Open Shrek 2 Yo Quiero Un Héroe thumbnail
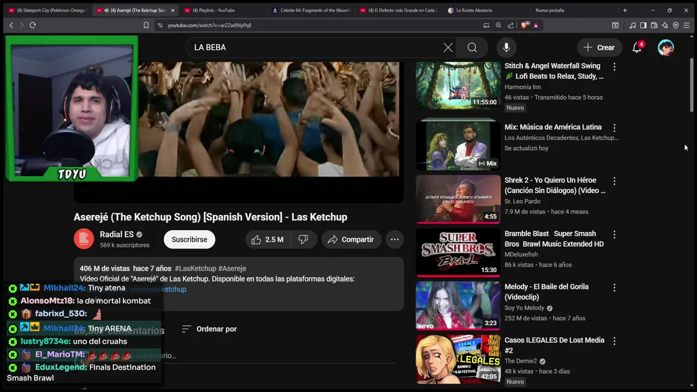697x392 pixels. 458,199
